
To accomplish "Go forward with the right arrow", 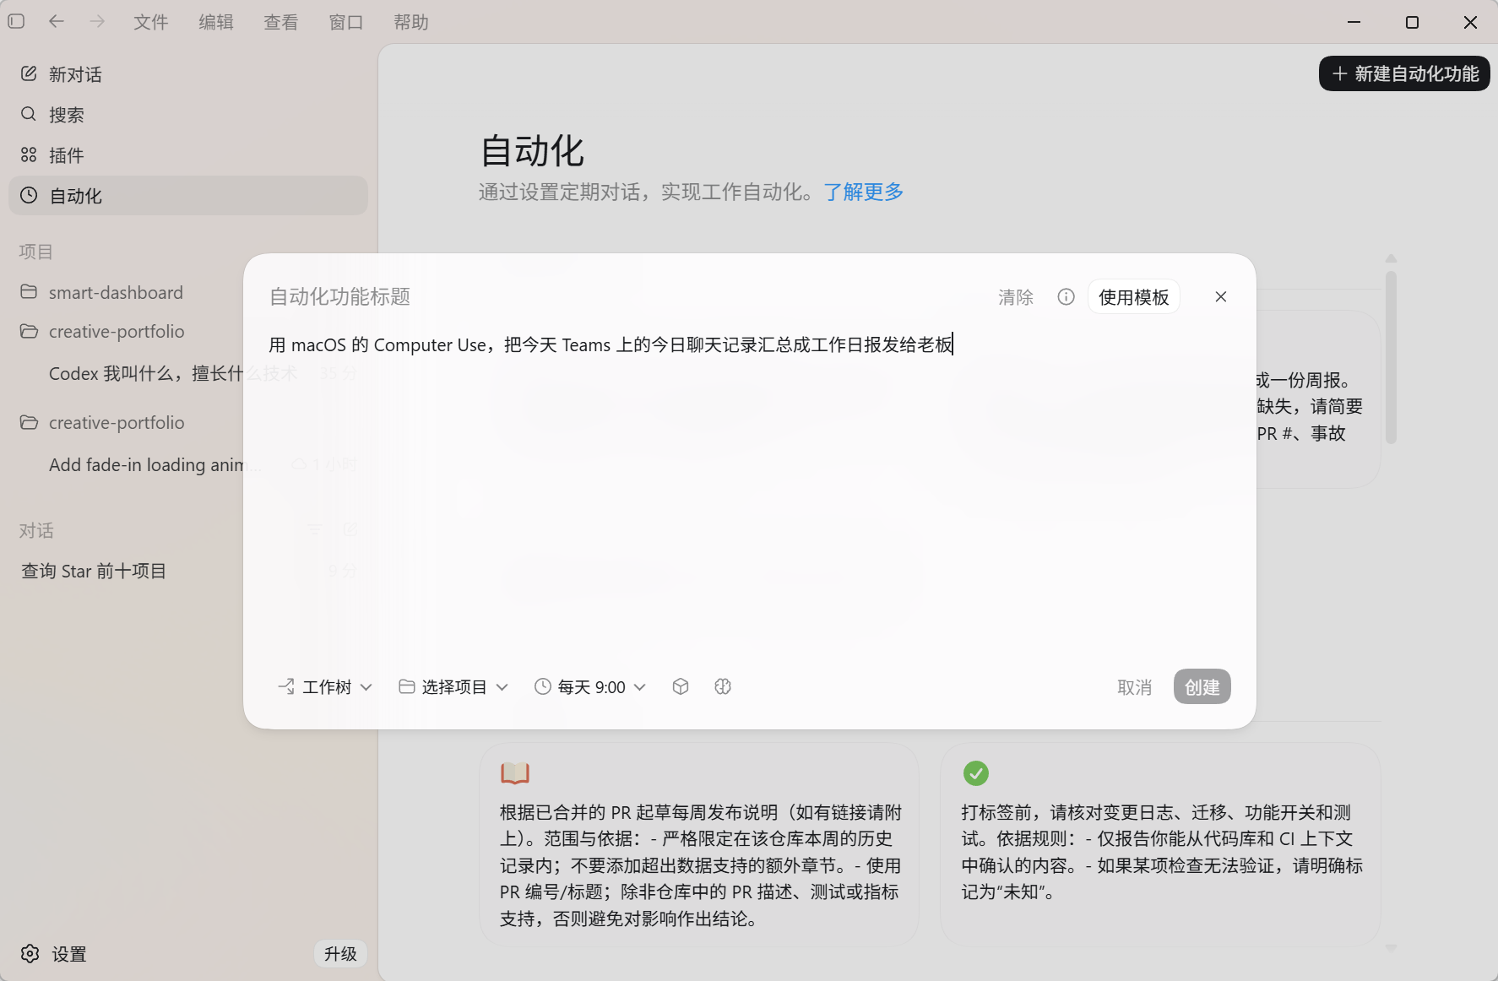I will (97, 21).
